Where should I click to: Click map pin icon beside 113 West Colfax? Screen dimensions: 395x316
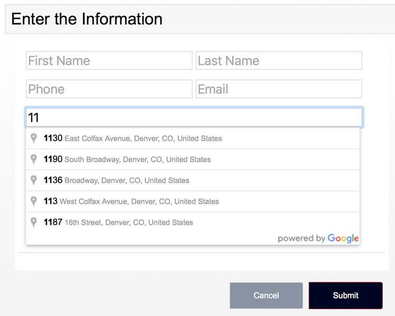pos(34,201)
